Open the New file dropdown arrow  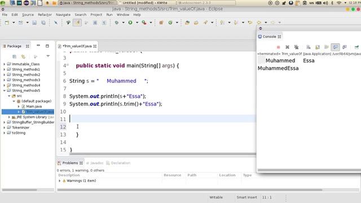(14, 23)
